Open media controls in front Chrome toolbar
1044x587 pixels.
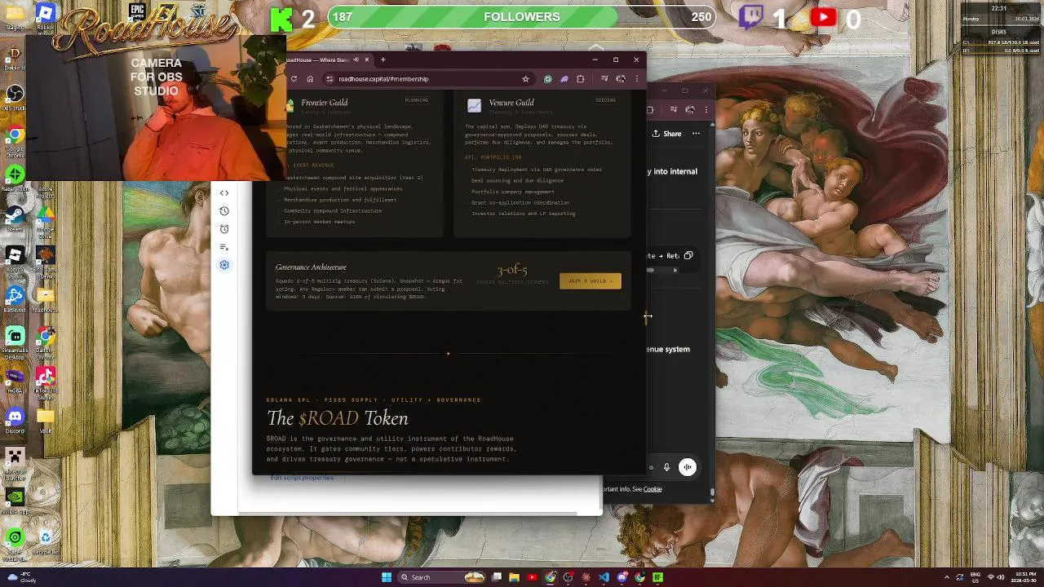click(604, 79)
